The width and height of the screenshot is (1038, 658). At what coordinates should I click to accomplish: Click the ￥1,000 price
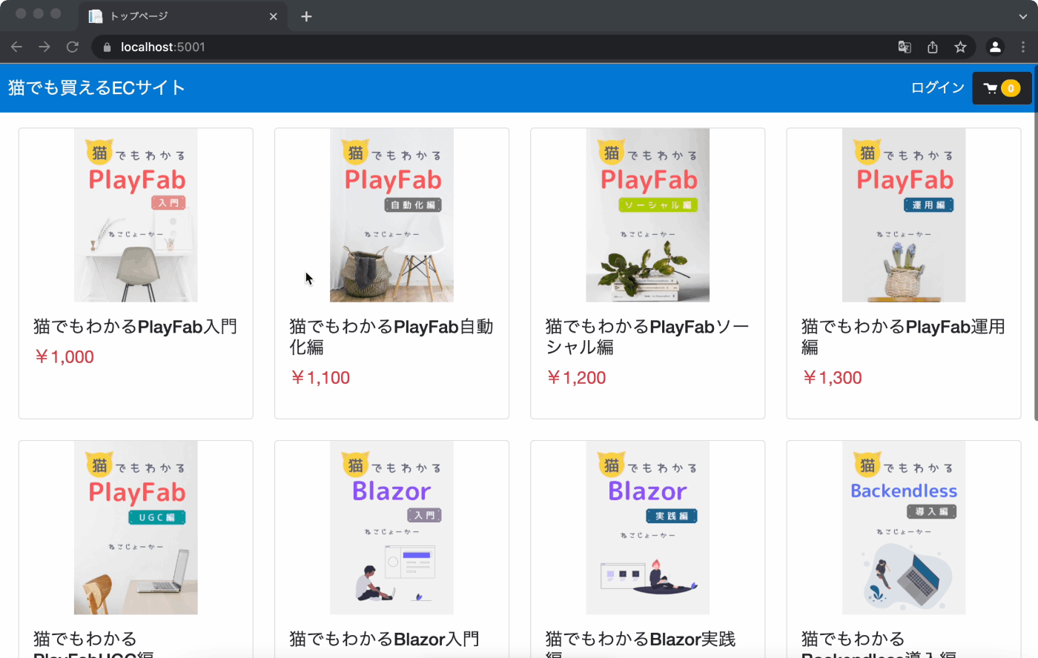tap(64, 357)
